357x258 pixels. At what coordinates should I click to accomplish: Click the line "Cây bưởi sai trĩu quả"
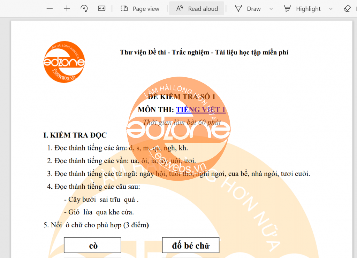point(101,200)
